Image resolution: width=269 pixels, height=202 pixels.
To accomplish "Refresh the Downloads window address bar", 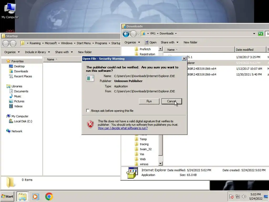I will pyautogui.click(x=261, y=34).
